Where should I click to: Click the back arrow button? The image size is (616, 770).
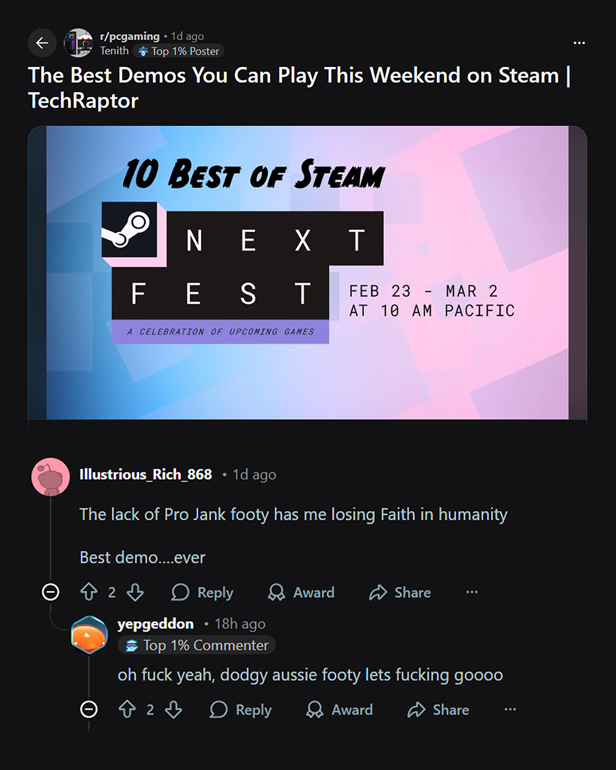42,43
